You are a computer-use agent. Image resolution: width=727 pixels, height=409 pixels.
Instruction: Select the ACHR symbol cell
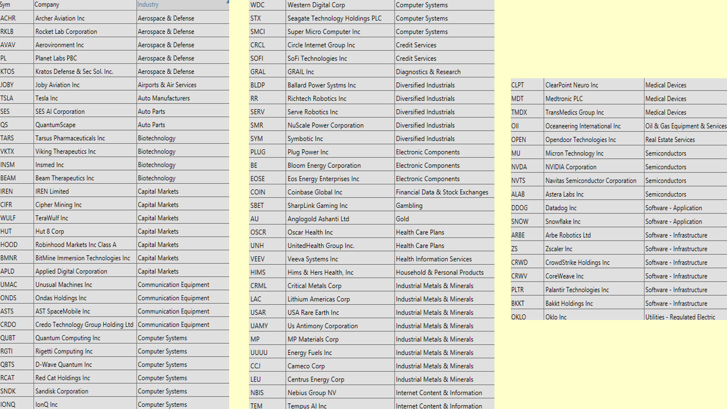click(x=16, y=18)
